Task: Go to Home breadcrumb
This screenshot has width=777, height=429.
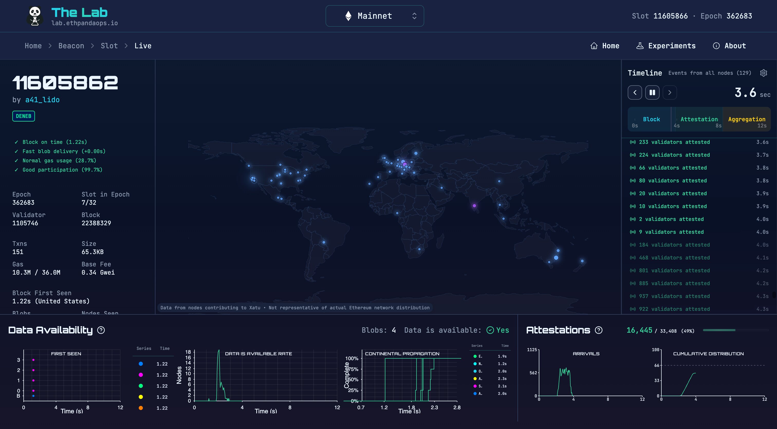Action: (x=33, y=46)
